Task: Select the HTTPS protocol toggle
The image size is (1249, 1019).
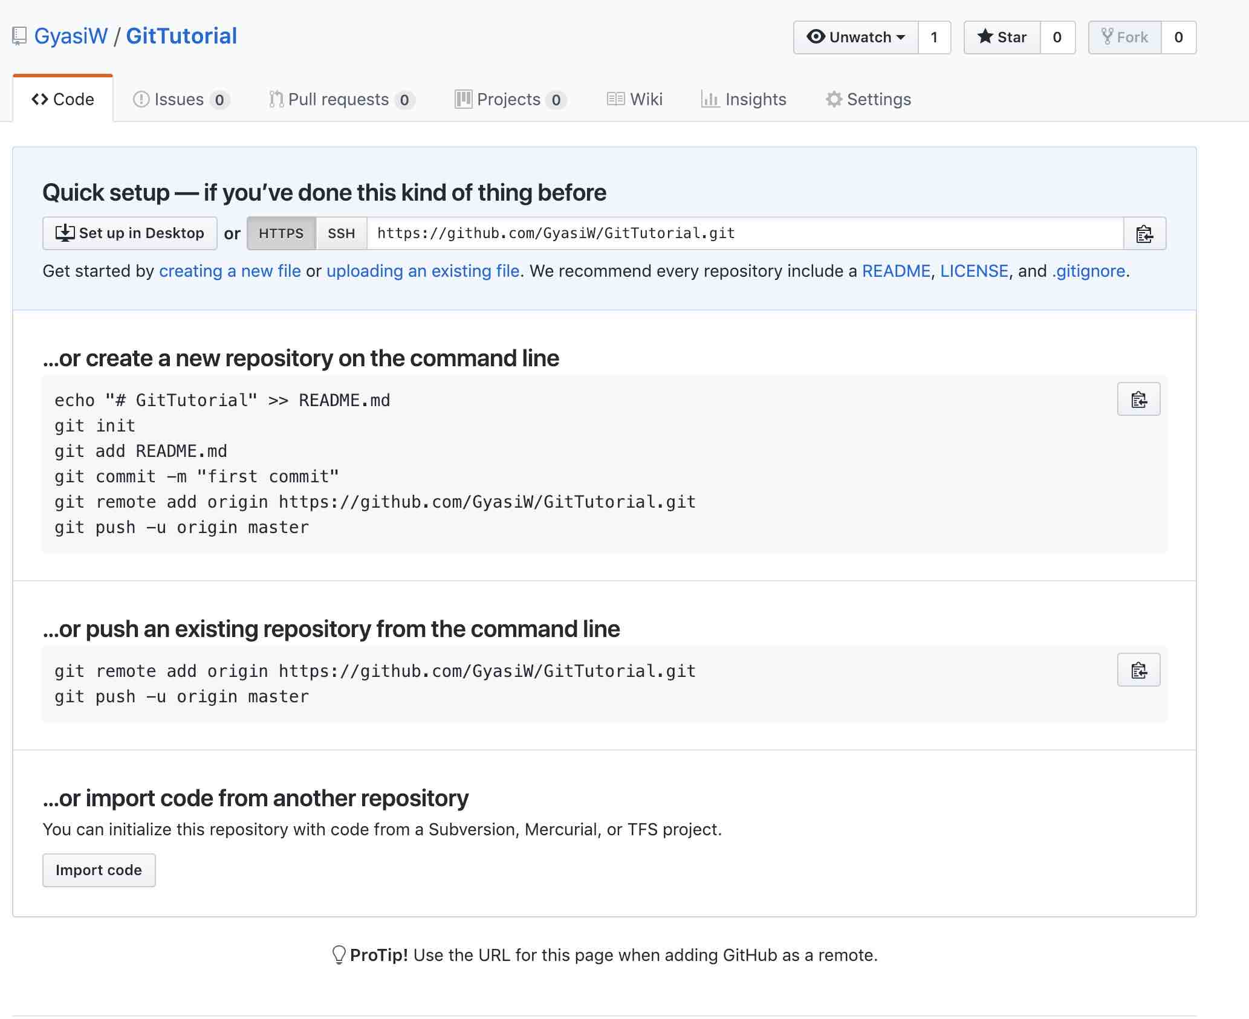Action: pos(281,233)
